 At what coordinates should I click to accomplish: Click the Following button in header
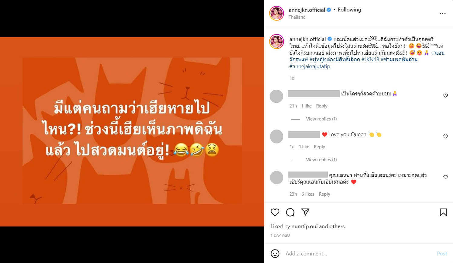tap(350, 10)
